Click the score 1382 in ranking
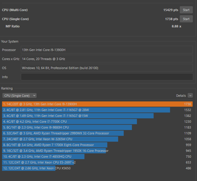Screen dimensions: 197x181 pos(188,116)
